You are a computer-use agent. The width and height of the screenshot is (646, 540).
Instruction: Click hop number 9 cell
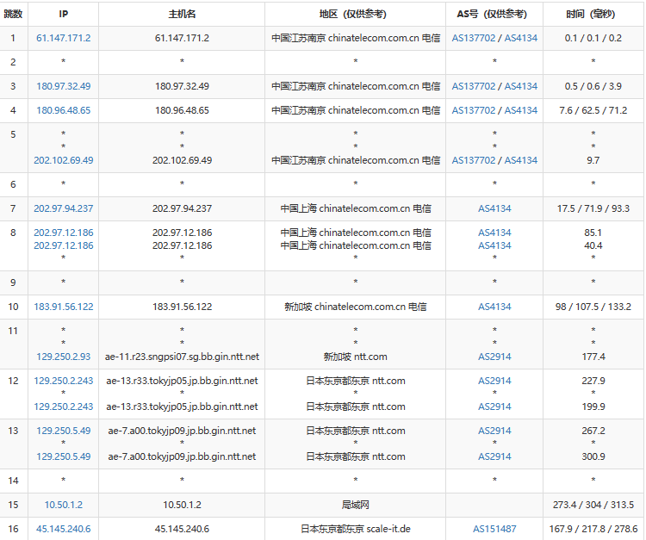(13, 282)
